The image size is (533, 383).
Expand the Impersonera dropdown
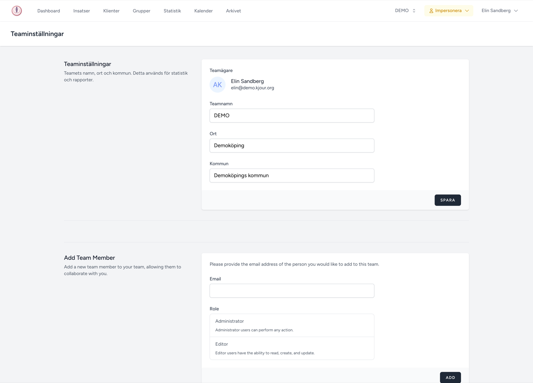coord(449,11)
